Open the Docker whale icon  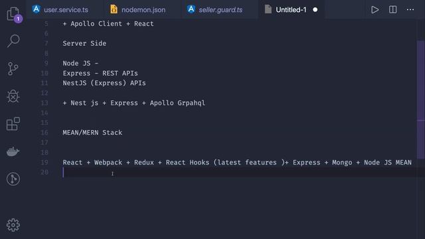(13, 151)
